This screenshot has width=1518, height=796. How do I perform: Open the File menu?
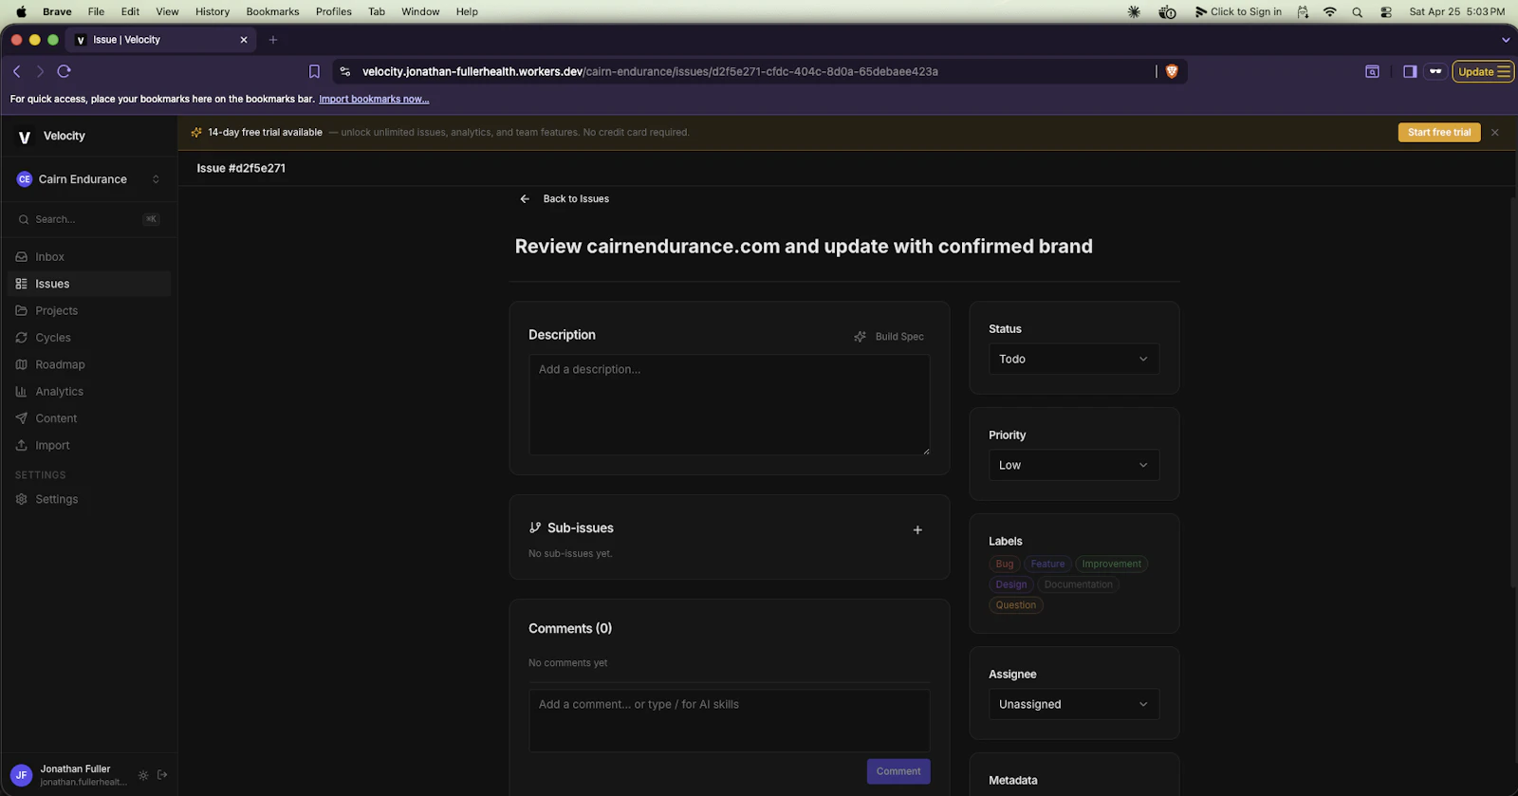coord(96,11)
